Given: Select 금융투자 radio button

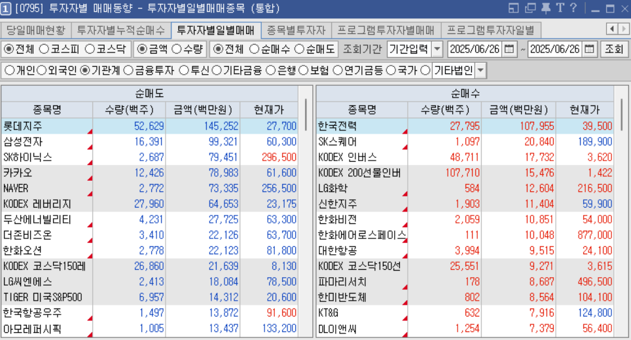Looking at the screenshot, I should tap(128, 71).
